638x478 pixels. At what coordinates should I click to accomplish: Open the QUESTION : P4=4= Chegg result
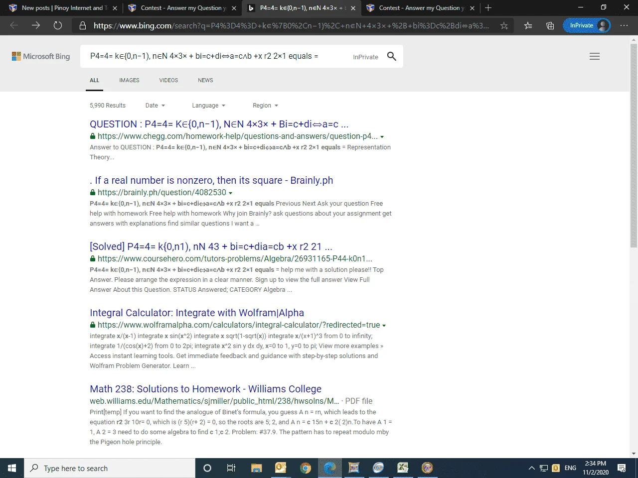point(219,124)
